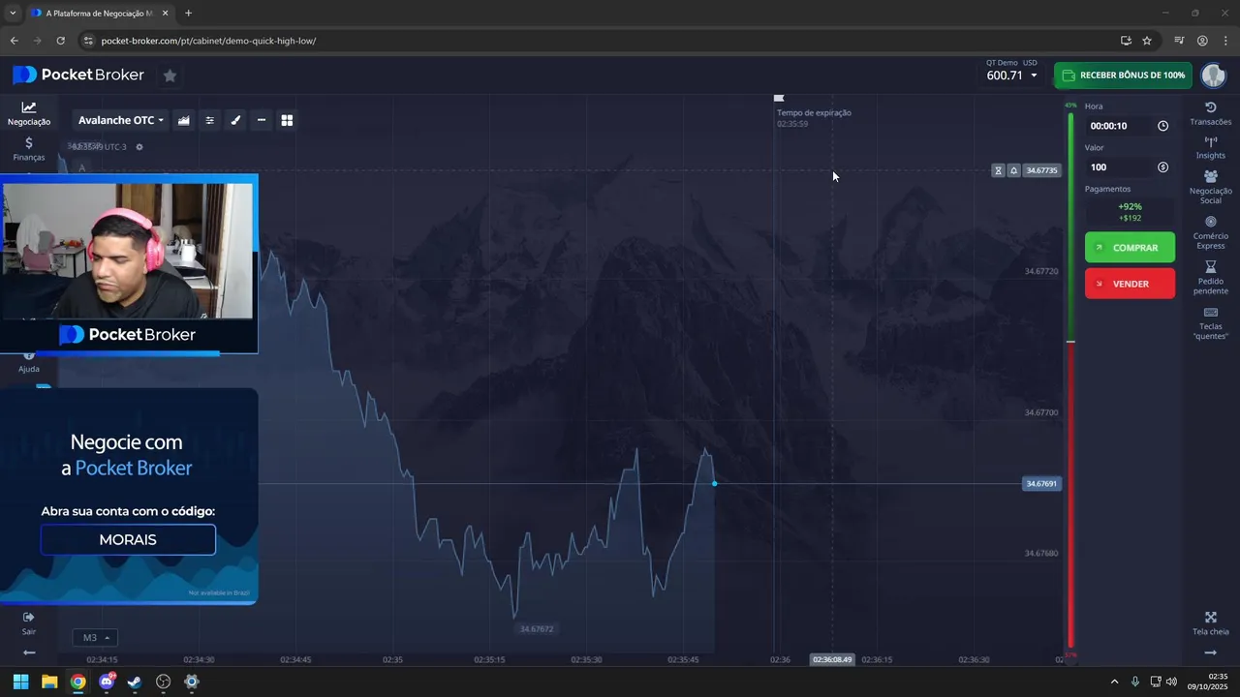
Task: Open the Finanças section in sidebar
Action: coord(29,149)
